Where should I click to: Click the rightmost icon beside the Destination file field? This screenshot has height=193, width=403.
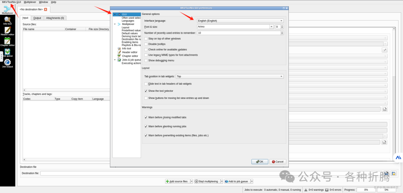click(x=393, y=173)
